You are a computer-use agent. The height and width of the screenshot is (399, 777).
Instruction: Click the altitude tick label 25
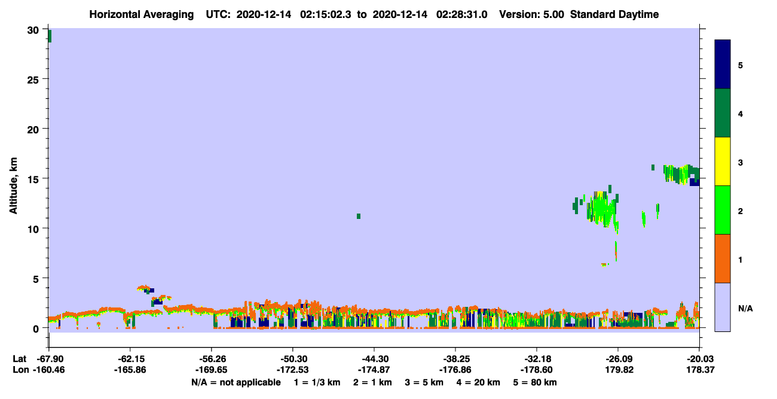coord(34,80)
